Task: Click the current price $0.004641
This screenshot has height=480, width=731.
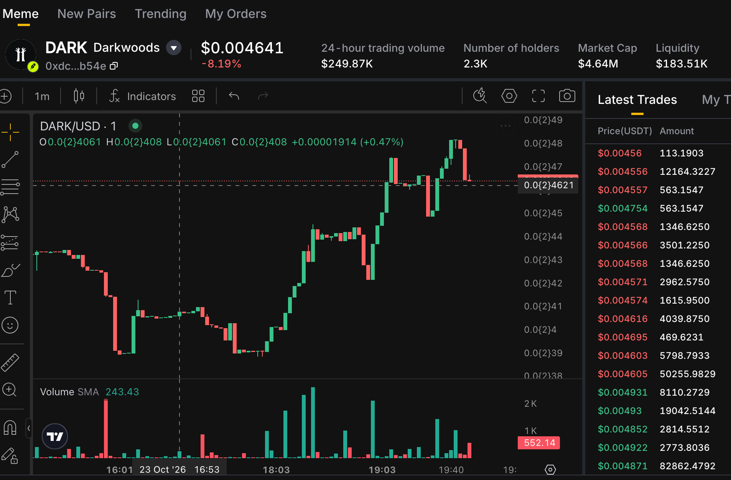Action: (x=242, y=48)
